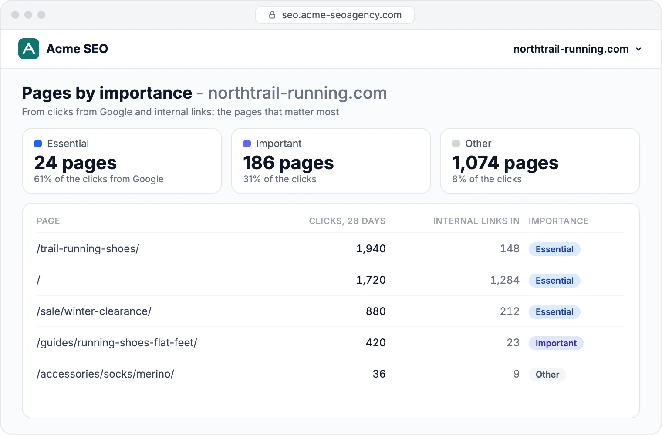Open the northtrail-running.com site dropdown
The width and height of the screenshot is (662, 435).
click(x=578, y=49)
